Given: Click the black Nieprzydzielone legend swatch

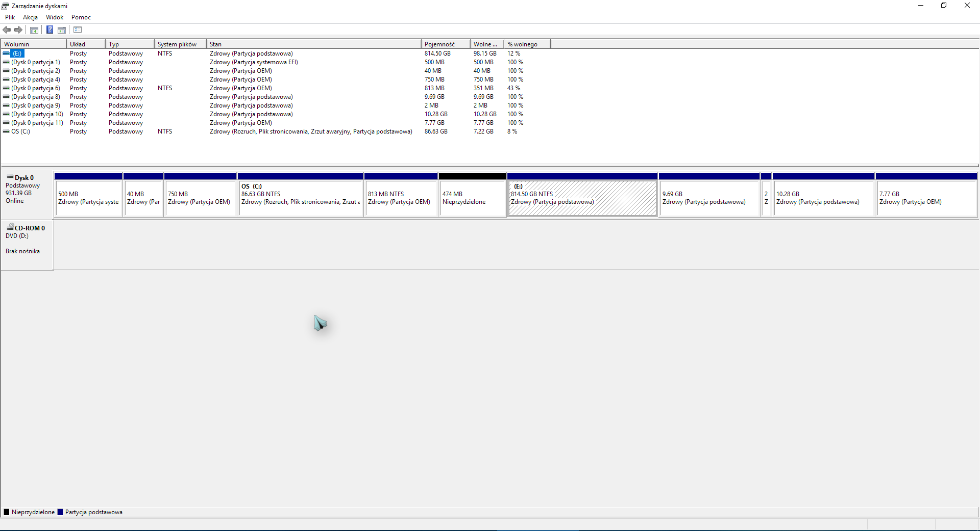Looking at the screenshot, I should [7, 512].
